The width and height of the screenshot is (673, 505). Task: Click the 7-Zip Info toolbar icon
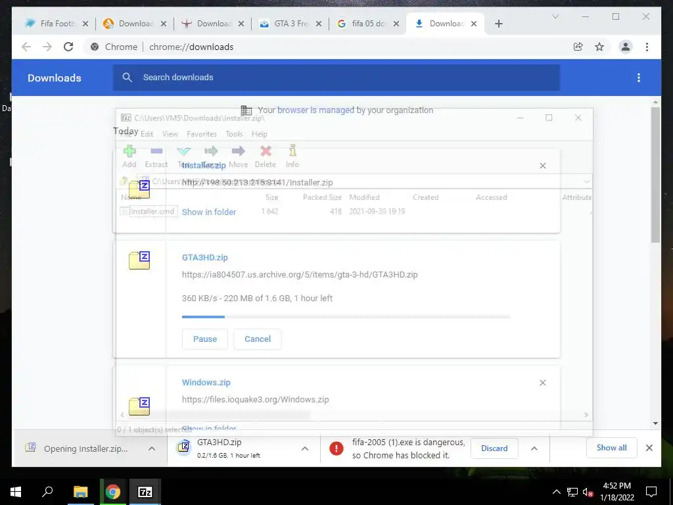(292, 151)
